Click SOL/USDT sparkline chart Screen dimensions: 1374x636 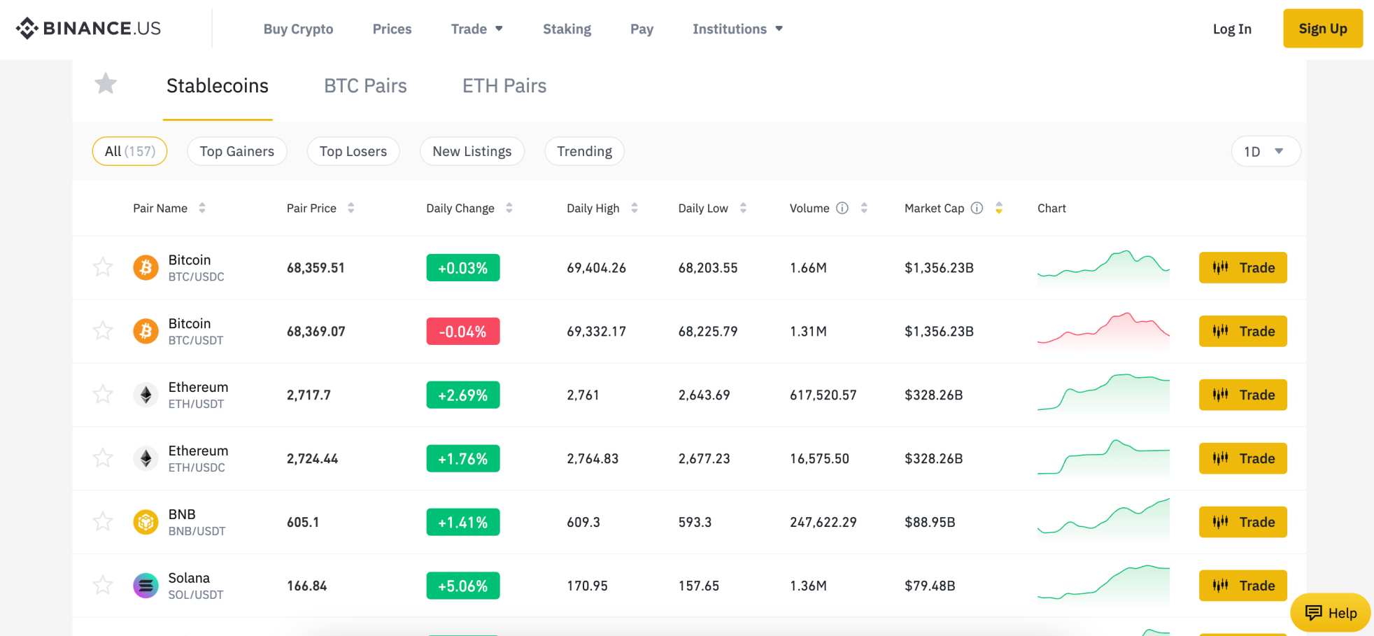(1103, 584)
